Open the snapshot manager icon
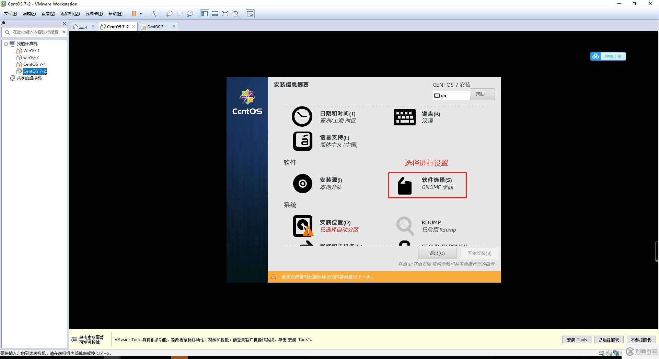The image size is (659, 359). (x=190, y=14)
